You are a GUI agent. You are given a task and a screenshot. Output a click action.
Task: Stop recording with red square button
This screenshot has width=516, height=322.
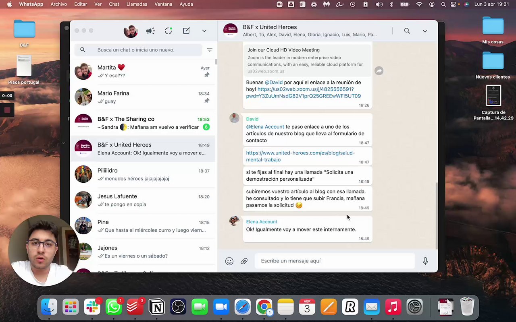pos(7,110)
